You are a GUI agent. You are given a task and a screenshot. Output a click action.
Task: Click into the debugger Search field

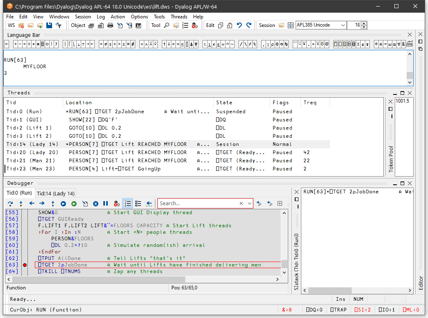coord(198,203)
